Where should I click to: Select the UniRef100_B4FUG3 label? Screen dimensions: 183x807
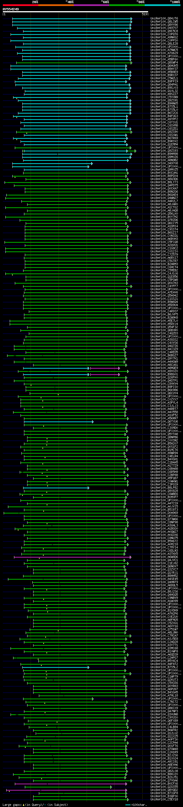click(164, 116)
